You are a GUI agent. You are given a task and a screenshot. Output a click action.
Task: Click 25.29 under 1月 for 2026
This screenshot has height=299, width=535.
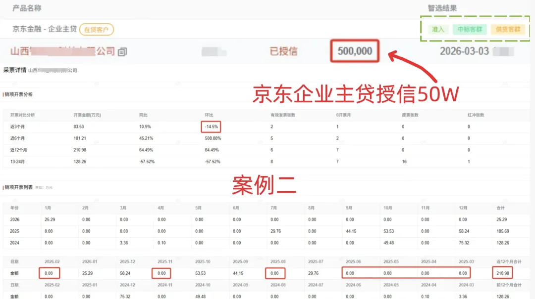pos(50,219)
